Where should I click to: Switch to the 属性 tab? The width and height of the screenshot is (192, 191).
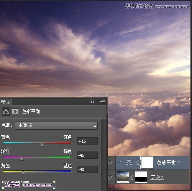(x=5, y=102)
